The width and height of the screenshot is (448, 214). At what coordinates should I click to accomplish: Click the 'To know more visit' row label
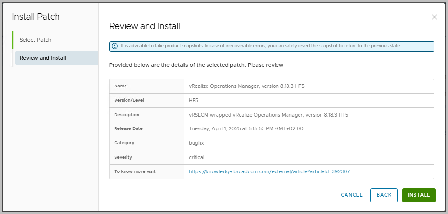[x=135, y=171]
